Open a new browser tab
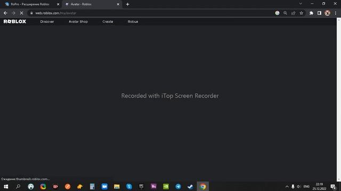 point(128,4)
